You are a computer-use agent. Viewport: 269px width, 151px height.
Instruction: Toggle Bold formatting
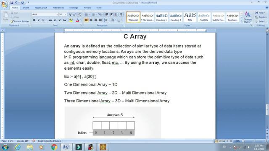(x=34, y=20)
